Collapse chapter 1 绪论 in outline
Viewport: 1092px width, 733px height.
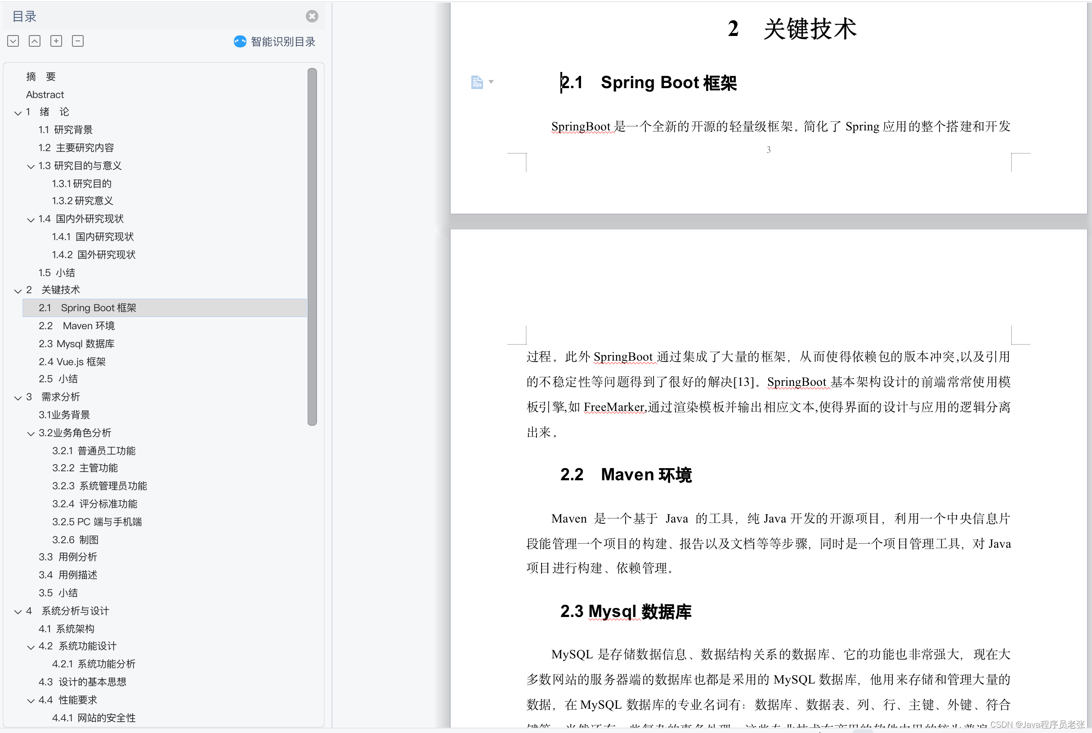18,113
